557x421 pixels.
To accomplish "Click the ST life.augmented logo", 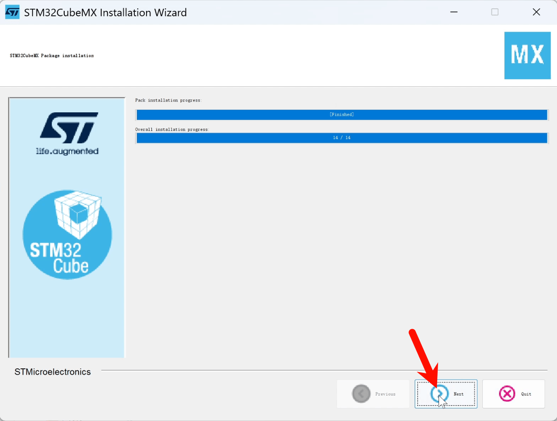I will [x=68, y=134].
